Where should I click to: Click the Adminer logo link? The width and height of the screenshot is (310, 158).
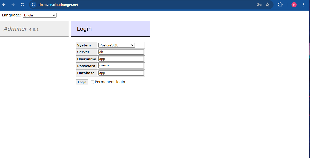(x=15, y=29)
